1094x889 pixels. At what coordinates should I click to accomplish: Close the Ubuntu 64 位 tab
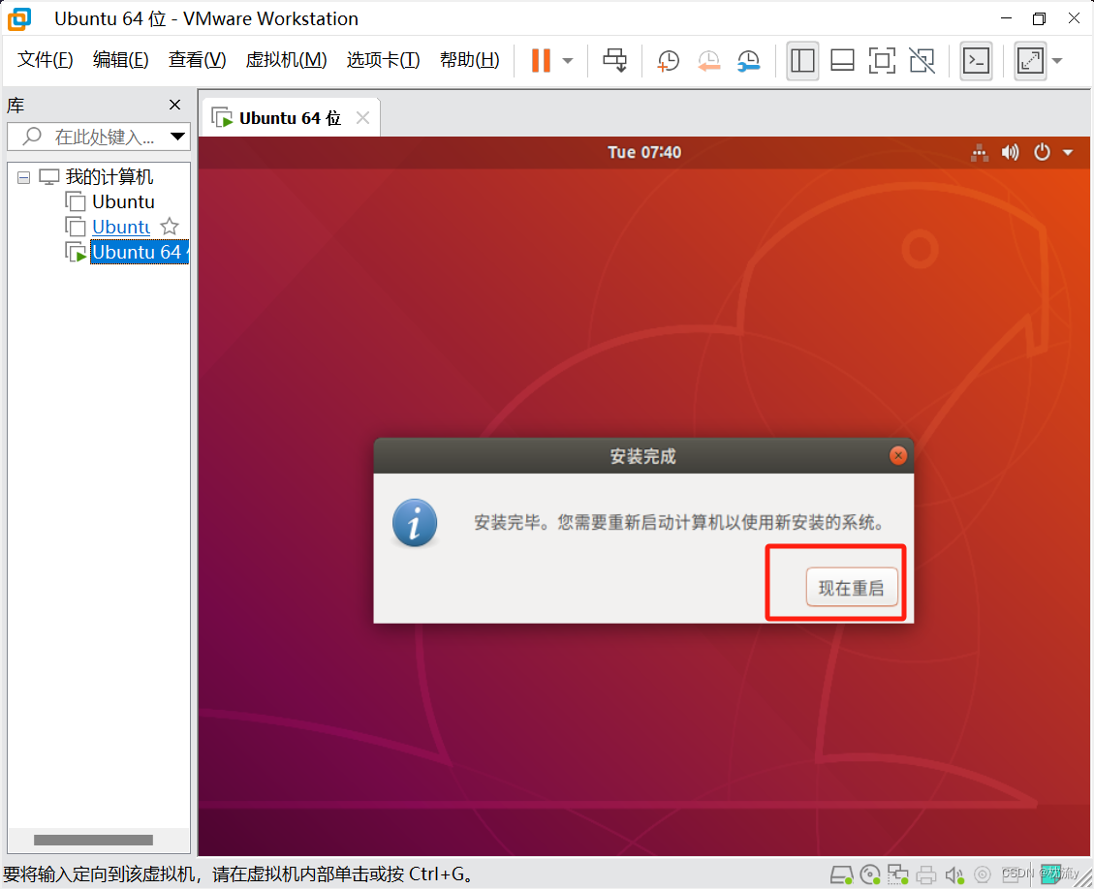click(362, 118)
